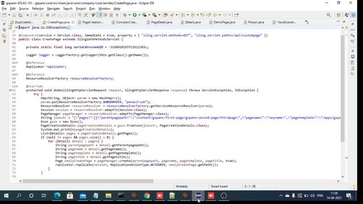Image resolution: width=363 pixels, height=204 pixels.
Task: Open the Run configurations dropdown arrow
Action: pyautogui.click(x=139, y=15)
